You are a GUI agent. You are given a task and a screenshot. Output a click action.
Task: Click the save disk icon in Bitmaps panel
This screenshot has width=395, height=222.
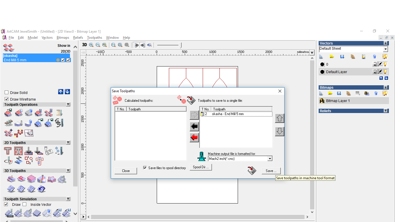tap(339, 93)
